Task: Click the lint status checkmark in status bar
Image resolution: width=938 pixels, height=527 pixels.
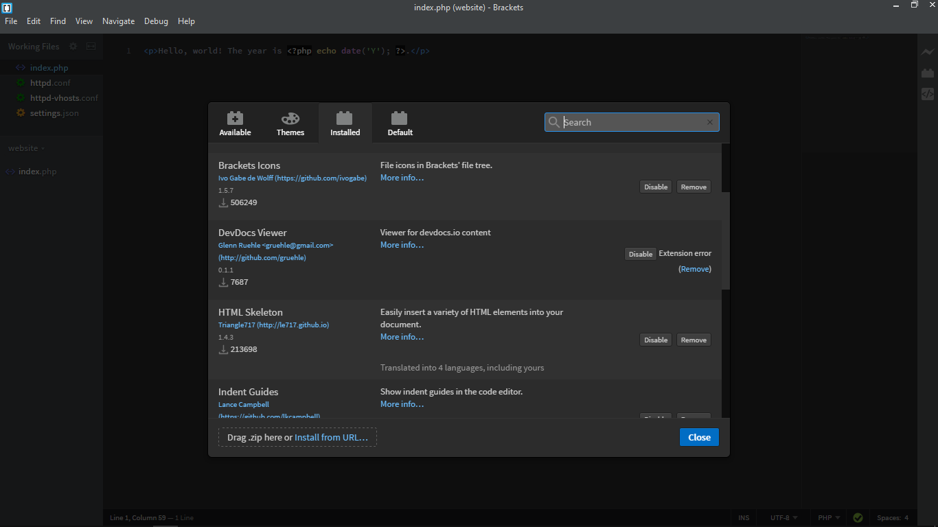Action: click(858, 518)
